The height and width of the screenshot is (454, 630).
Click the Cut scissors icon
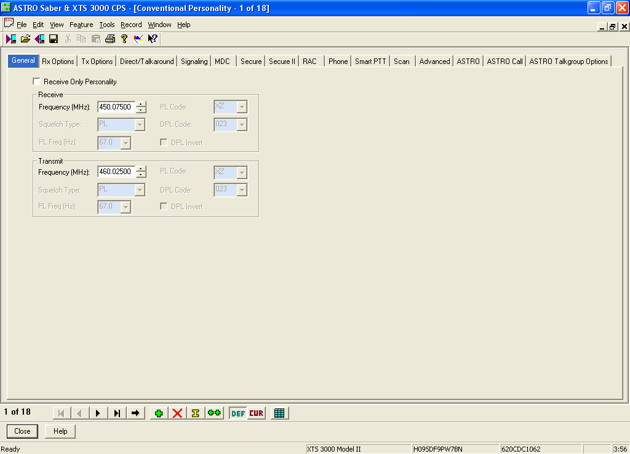pos(68,39)
